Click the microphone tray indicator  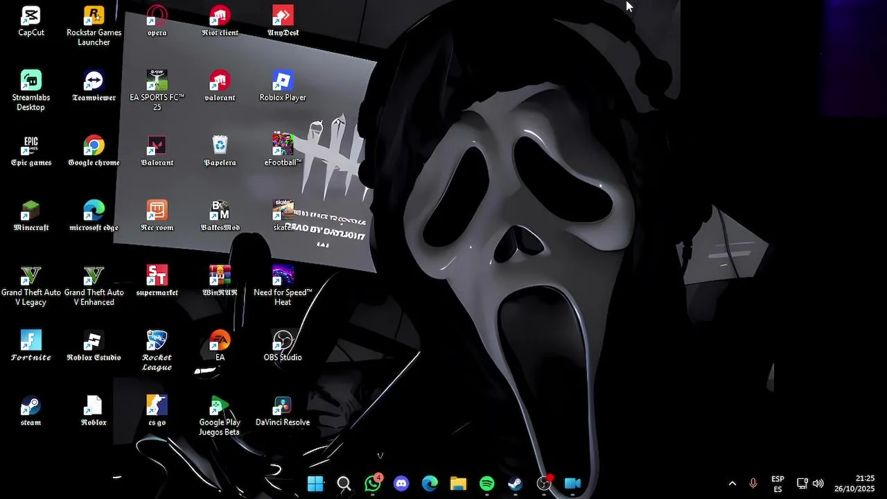(x=753, y=484)
